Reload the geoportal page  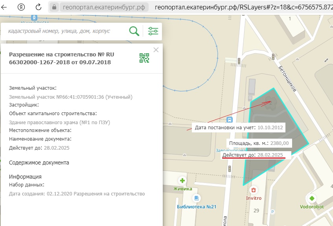(39, 7)
